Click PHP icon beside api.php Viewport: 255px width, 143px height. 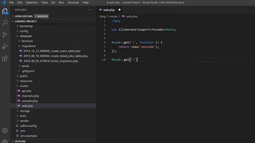19,91
